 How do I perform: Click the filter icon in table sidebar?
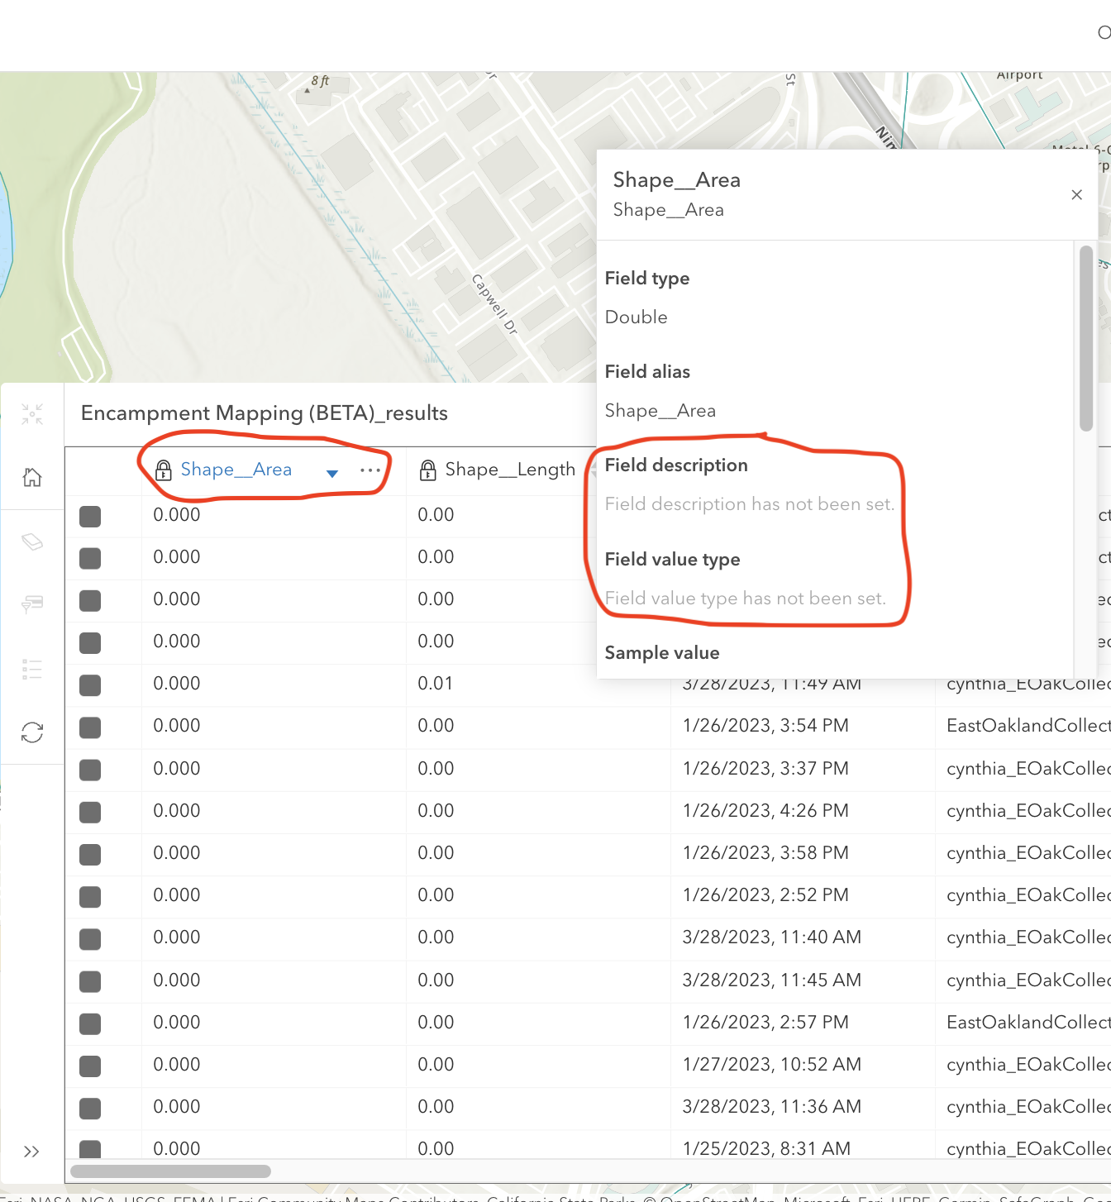point(32,604)
